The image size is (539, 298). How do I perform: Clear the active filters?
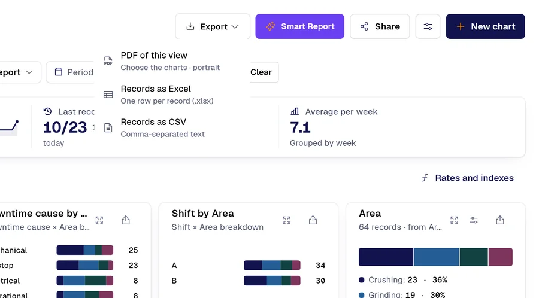pos(261,72)
